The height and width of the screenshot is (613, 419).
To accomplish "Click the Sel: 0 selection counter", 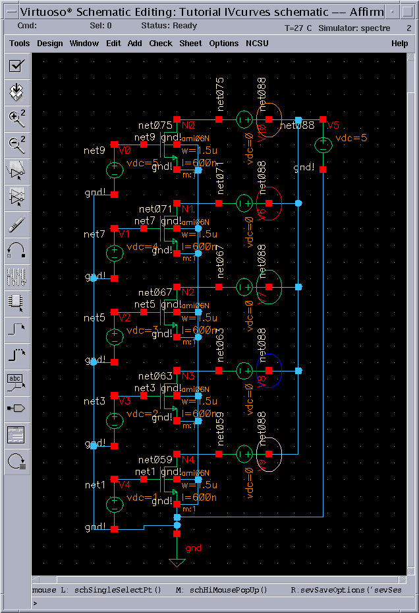I will click(101, 26).
